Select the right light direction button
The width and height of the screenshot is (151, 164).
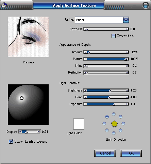click(123, 123)
